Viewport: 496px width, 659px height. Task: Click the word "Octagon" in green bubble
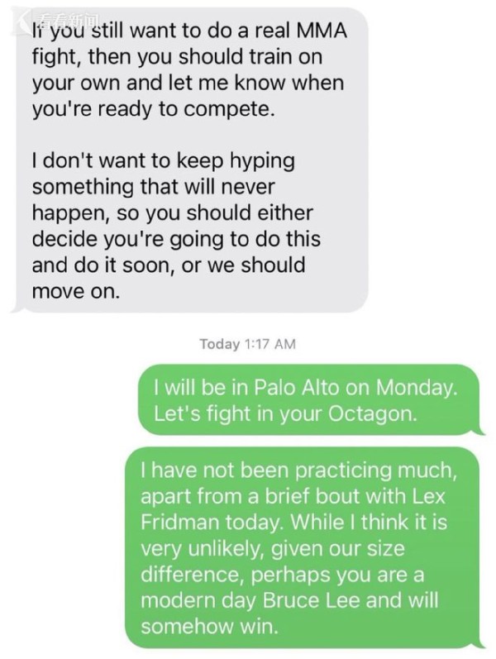(x=373, y=414)
